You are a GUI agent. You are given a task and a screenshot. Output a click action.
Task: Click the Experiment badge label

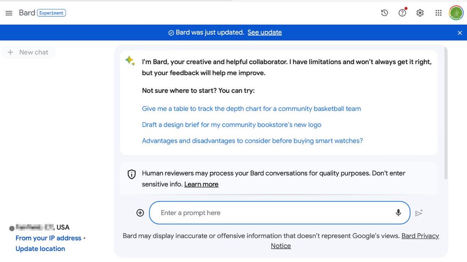pos(51,13)
